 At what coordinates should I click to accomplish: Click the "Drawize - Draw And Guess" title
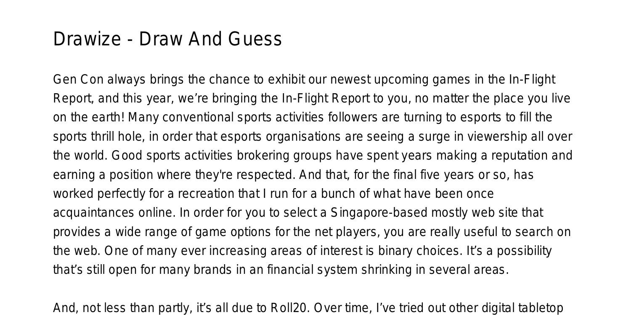tap(167, 39)
